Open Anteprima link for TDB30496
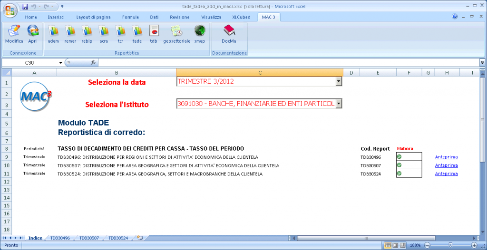This screenshot has width=487, height=250. (x=446, y=157)
